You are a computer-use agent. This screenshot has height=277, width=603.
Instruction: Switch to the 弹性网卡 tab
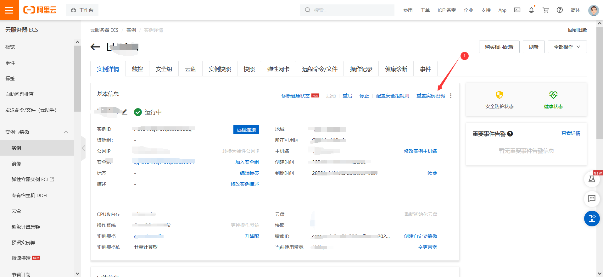[x=278, y=69]
